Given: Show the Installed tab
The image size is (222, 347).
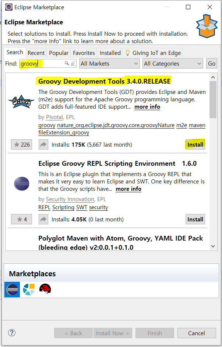Looking at the screenshot, I should coord(110,53).
